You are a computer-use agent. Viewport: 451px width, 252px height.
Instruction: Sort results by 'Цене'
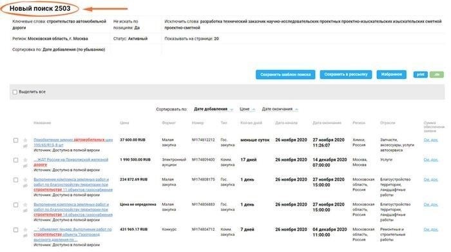[x=247, y=109]
